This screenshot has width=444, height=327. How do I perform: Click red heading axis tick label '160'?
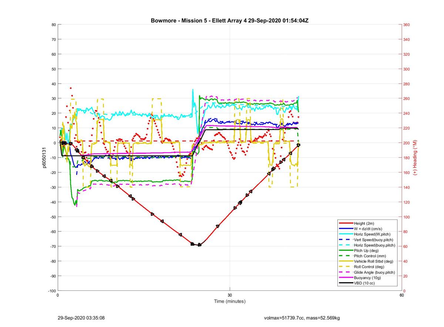tap(407, 173)
